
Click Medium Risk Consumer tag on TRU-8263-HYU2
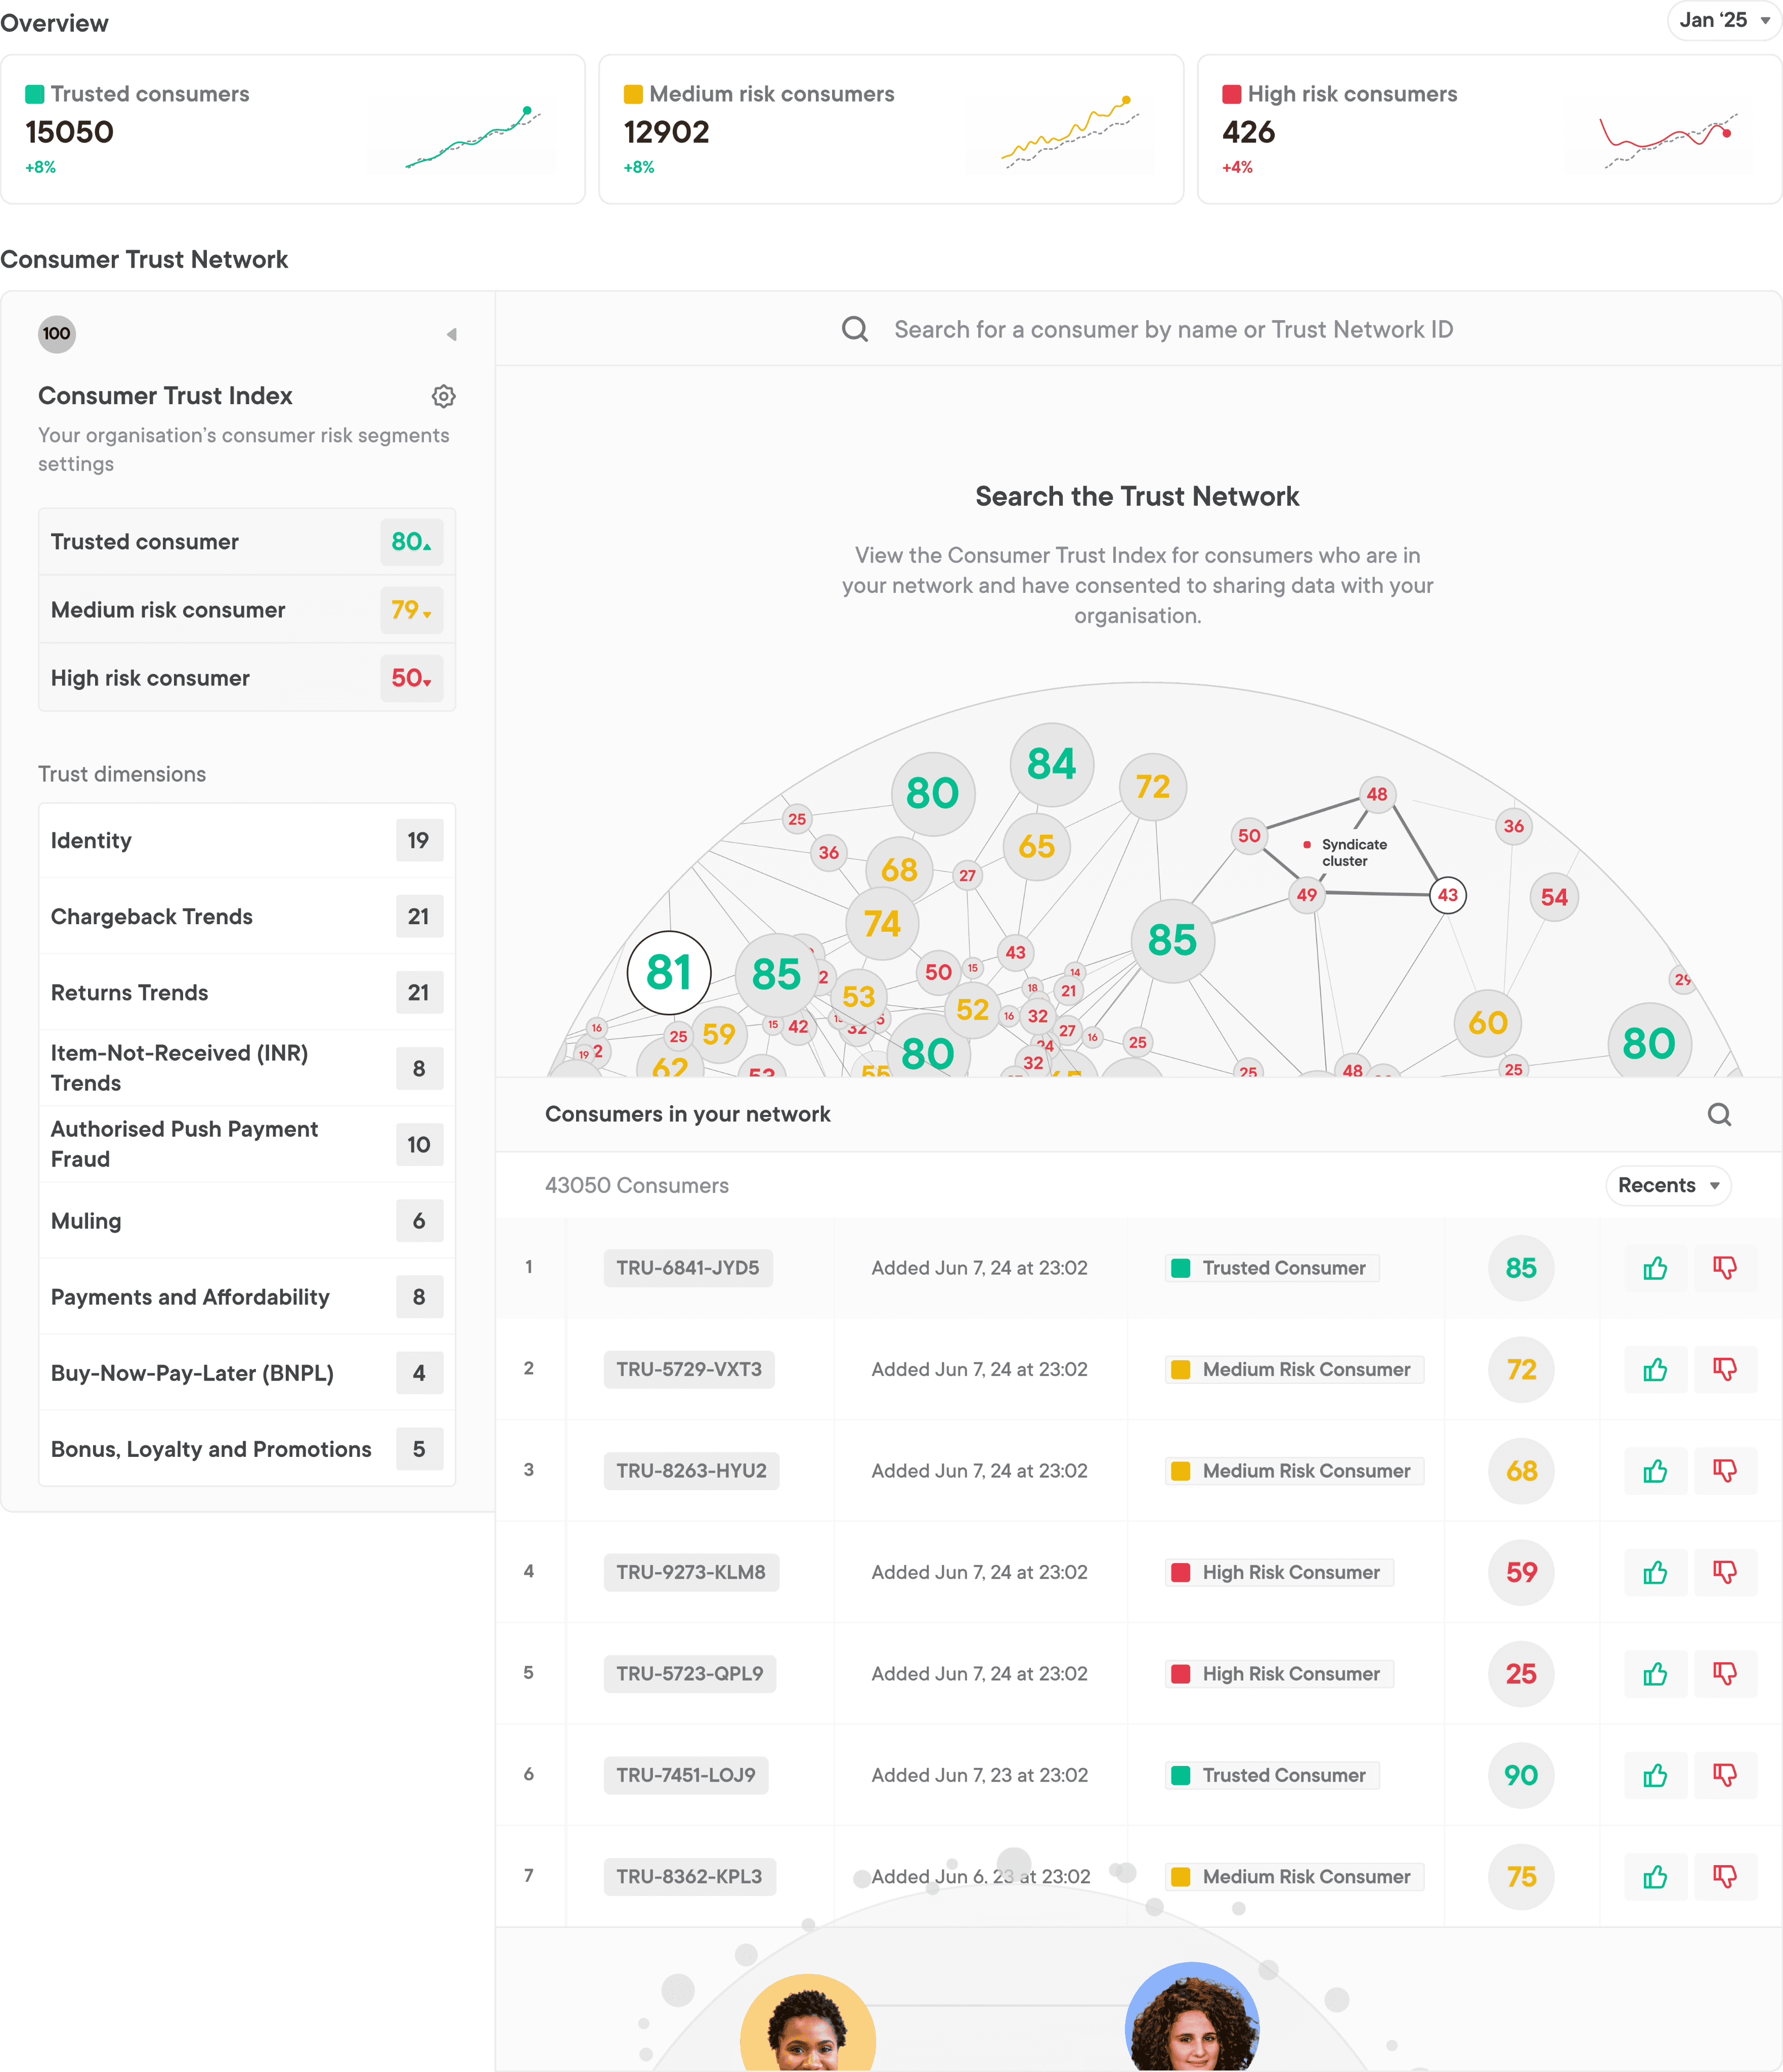pos(1294,1471)
